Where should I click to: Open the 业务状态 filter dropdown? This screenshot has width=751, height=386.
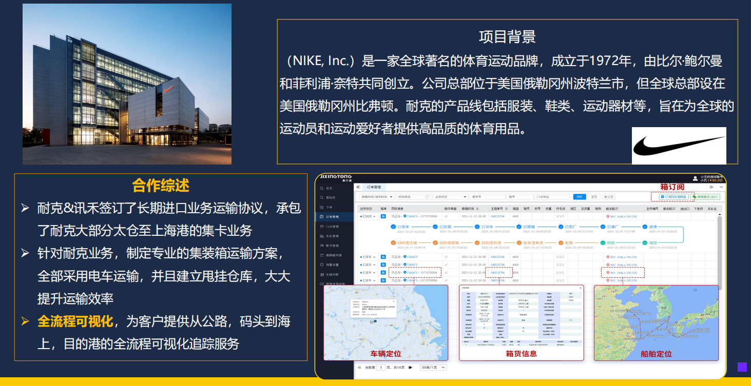coord(451,197)
